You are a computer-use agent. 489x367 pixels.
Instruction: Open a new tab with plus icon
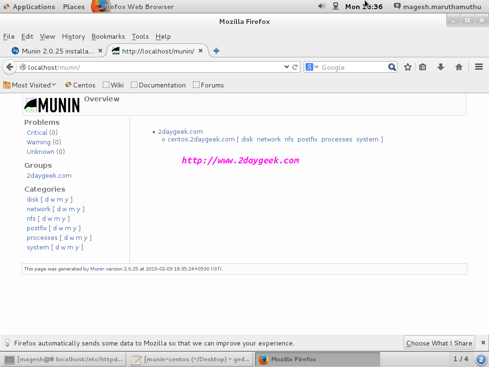point(216,51)
